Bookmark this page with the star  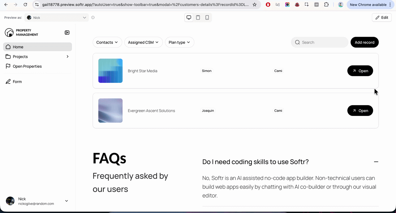[255, 5]
